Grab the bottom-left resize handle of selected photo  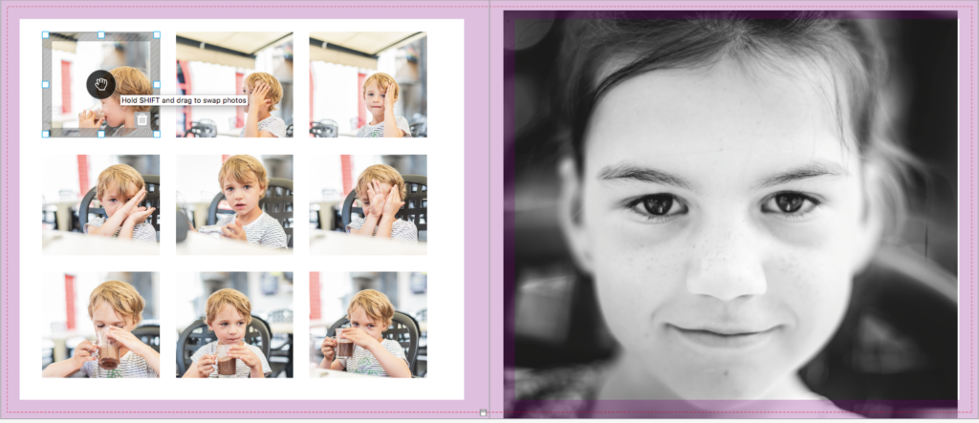46,134
